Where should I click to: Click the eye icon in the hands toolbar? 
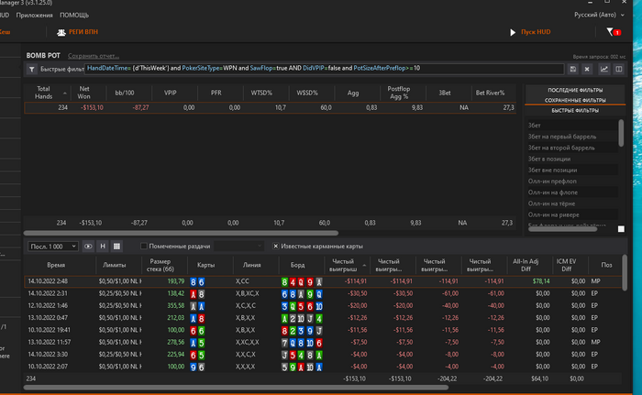[x=89, y=246]
